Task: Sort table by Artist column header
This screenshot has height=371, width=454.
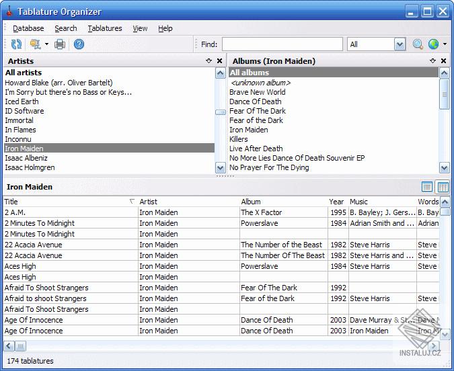Action: [189, 202]
